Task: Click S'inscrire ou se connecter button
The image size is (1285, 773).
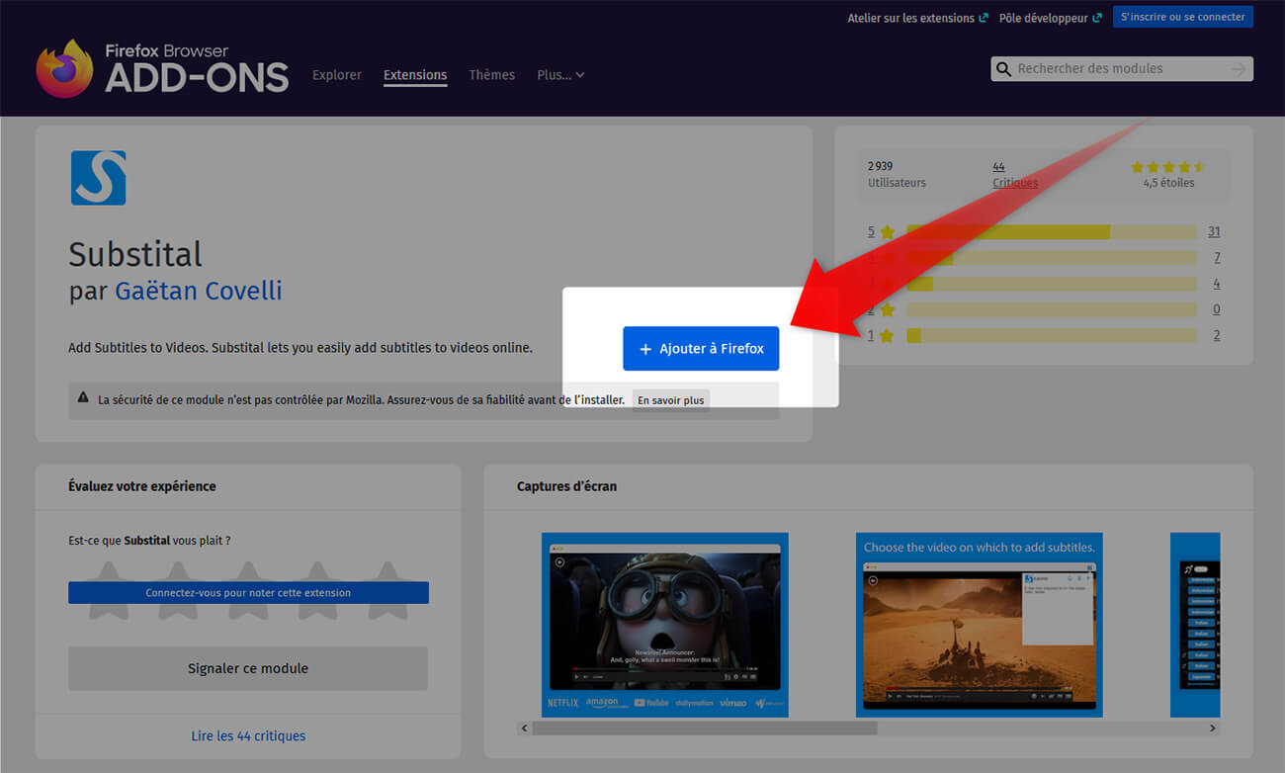Action: click(x=1183, y=17)
